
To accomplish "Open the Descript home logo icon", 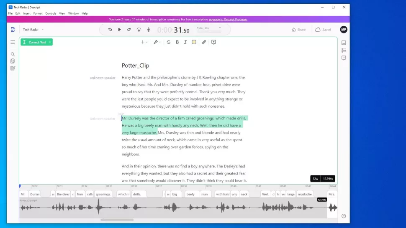I will [13, 30].
